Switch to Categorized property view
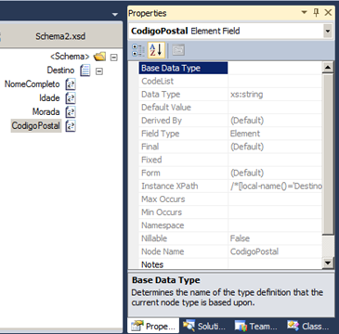 (138, 50)
